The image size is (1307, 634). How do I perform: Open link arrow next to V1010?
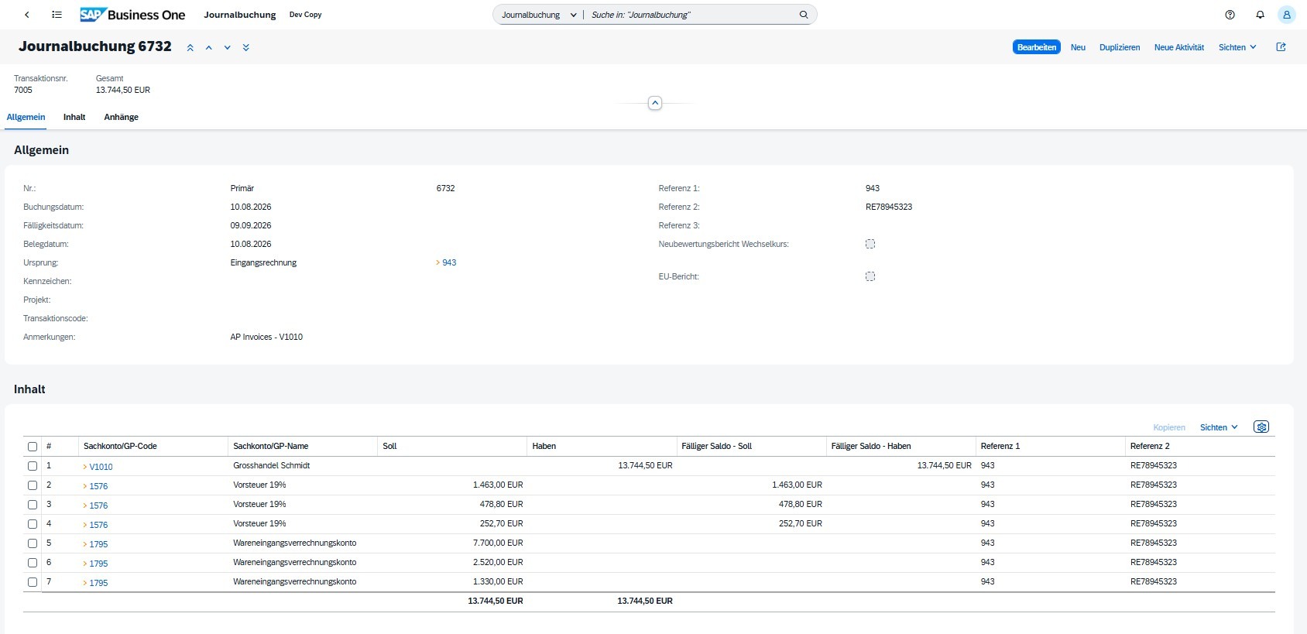click(x=85, y=468)
